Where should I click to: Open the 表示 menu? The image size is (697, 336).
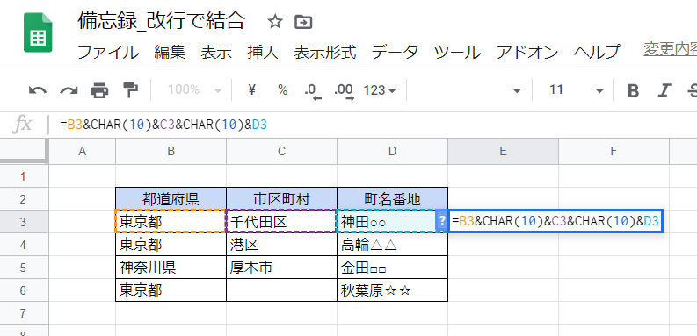tap(216, 53)
